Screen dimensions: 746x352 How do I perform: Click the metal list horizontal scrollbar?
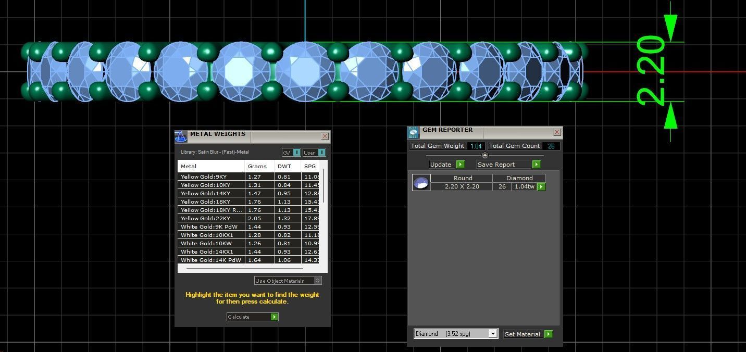[245, 269]
